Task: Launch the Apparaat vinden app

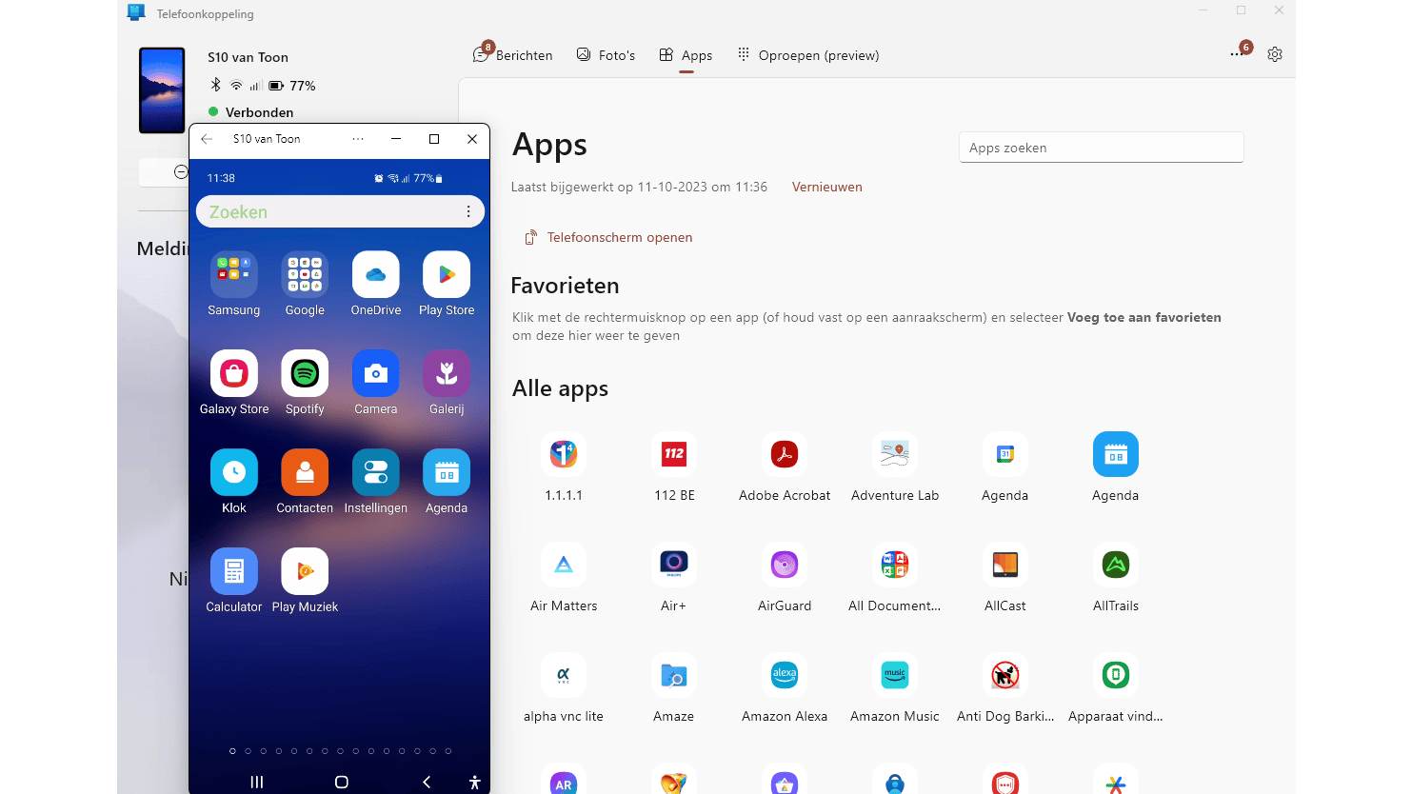Action: [x=1116, y=676]
